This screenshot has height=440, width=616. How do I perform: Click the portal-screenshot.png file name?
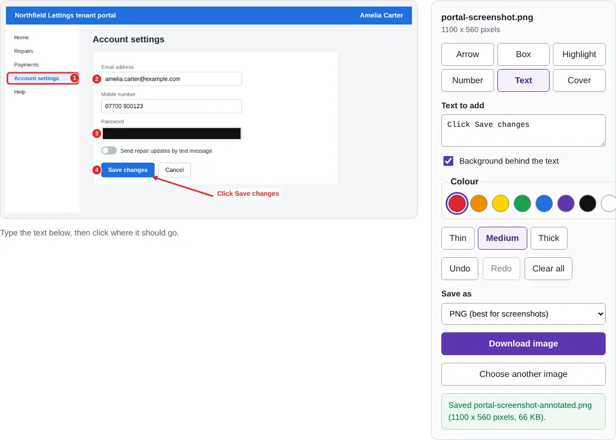coord(486,17)
